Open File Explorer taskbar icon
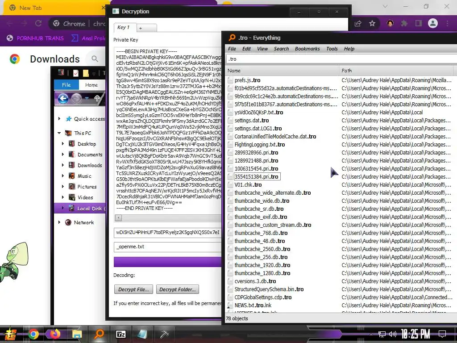This screenshot has width=457, height=343. (x=77, y=334)
